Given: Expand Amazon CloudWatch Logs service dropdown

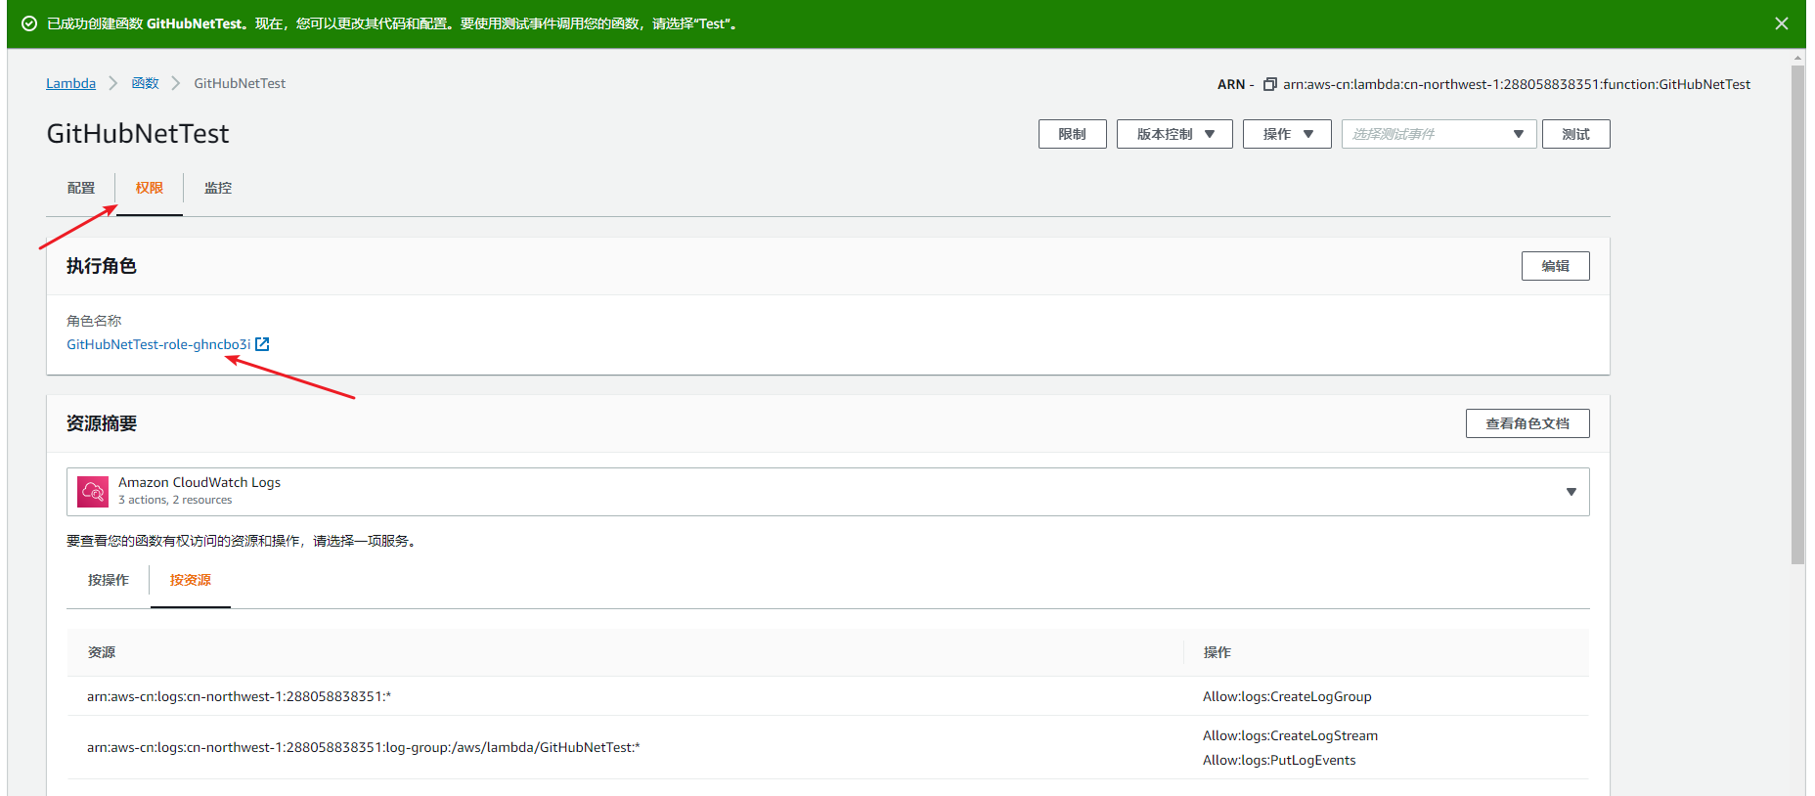Looking at the screenshot, I should pos(828,491).
